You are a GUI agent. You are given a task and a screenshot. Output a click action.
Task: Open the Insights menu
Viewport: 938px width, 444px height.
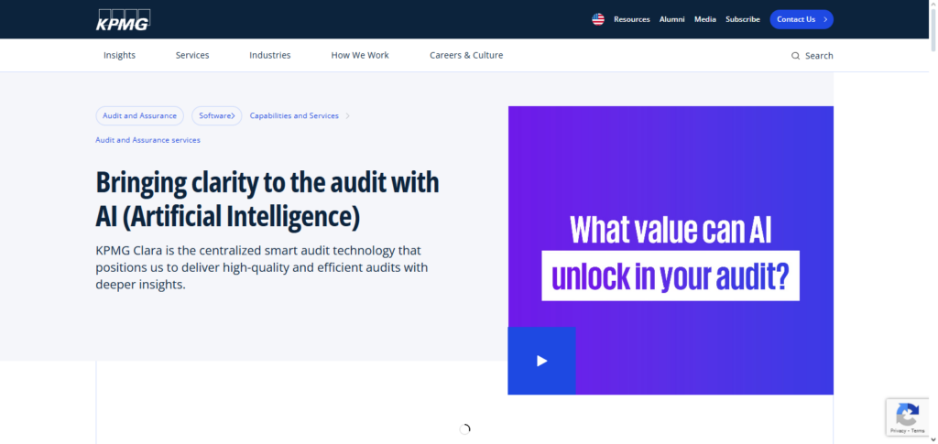pos(120,55)
